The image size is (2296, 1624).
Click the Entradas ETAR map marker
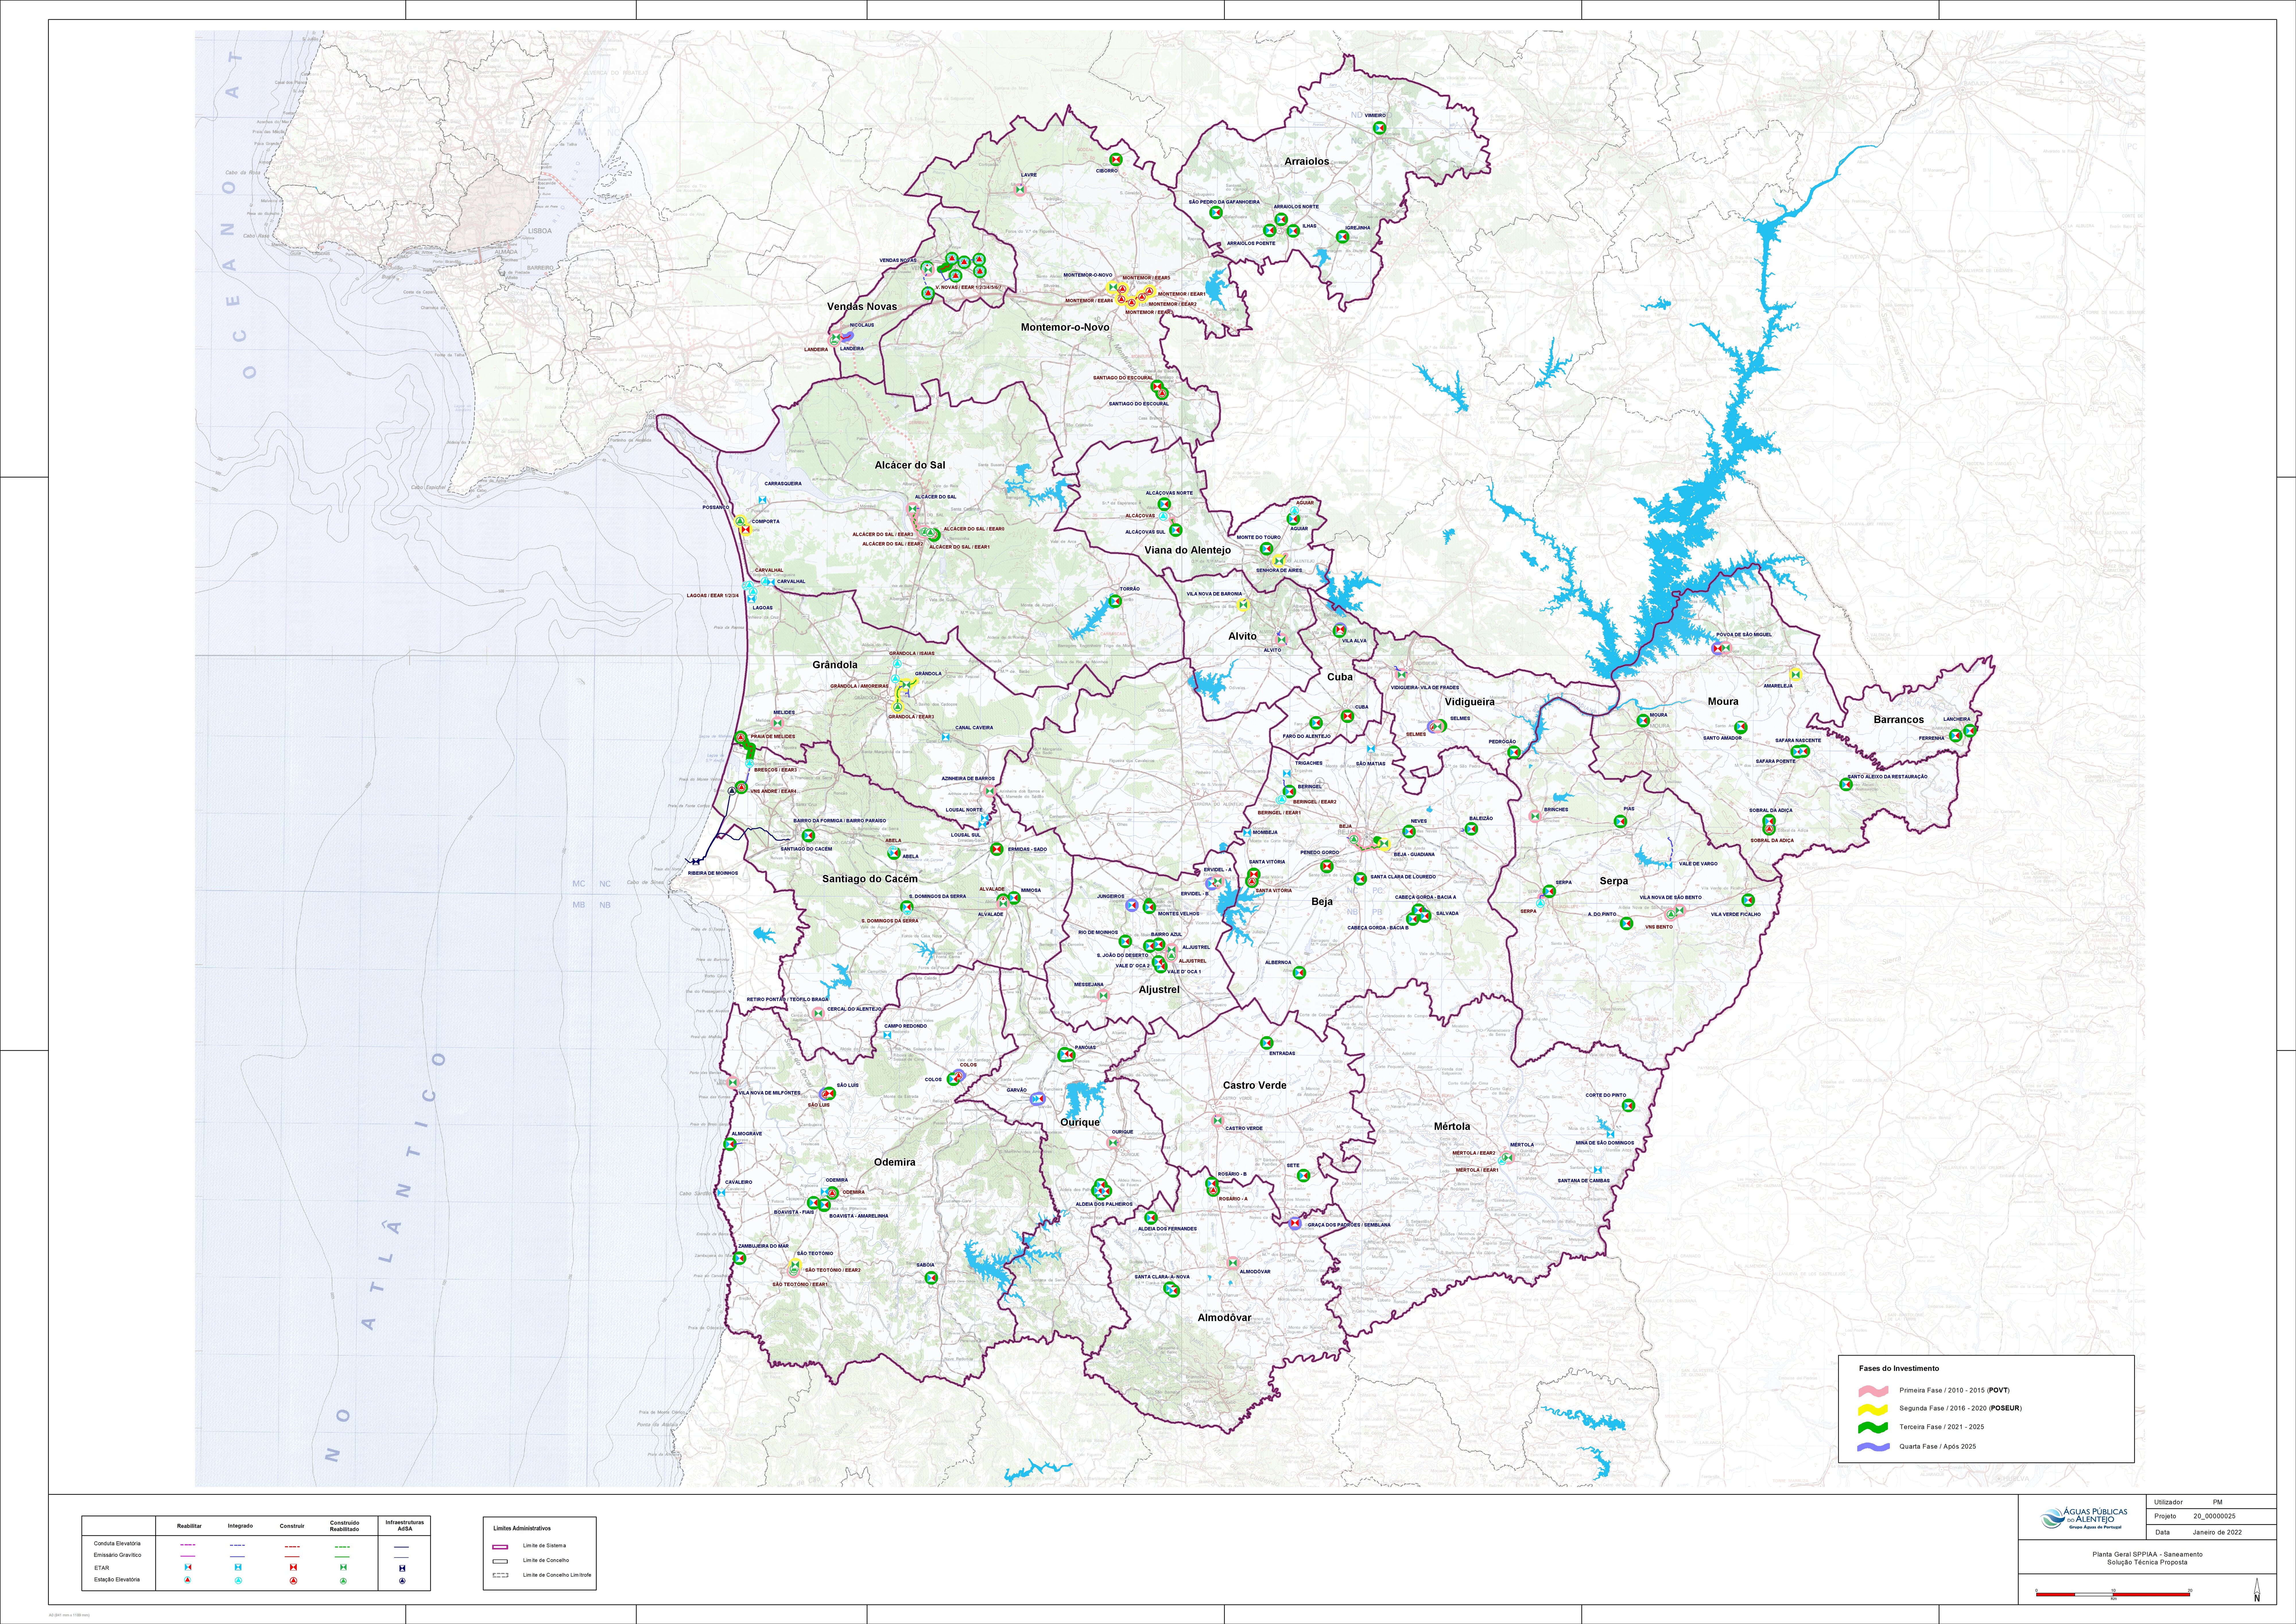(x=1267, y=1043)
